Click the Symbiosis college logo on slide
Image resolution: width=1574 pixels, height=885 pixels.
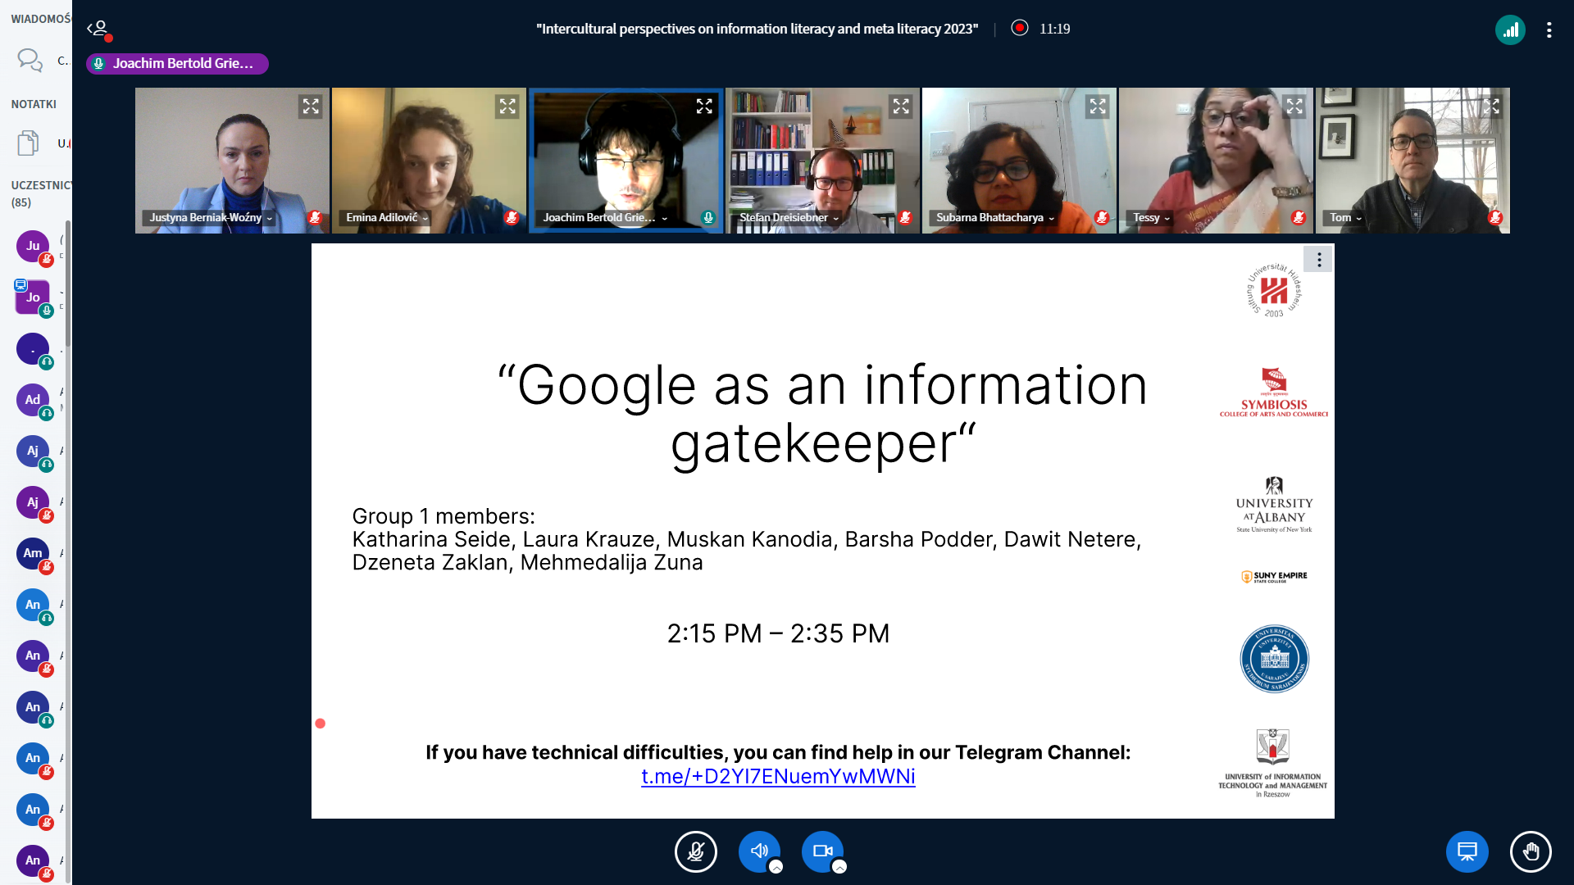click(x=1274, y=393)
